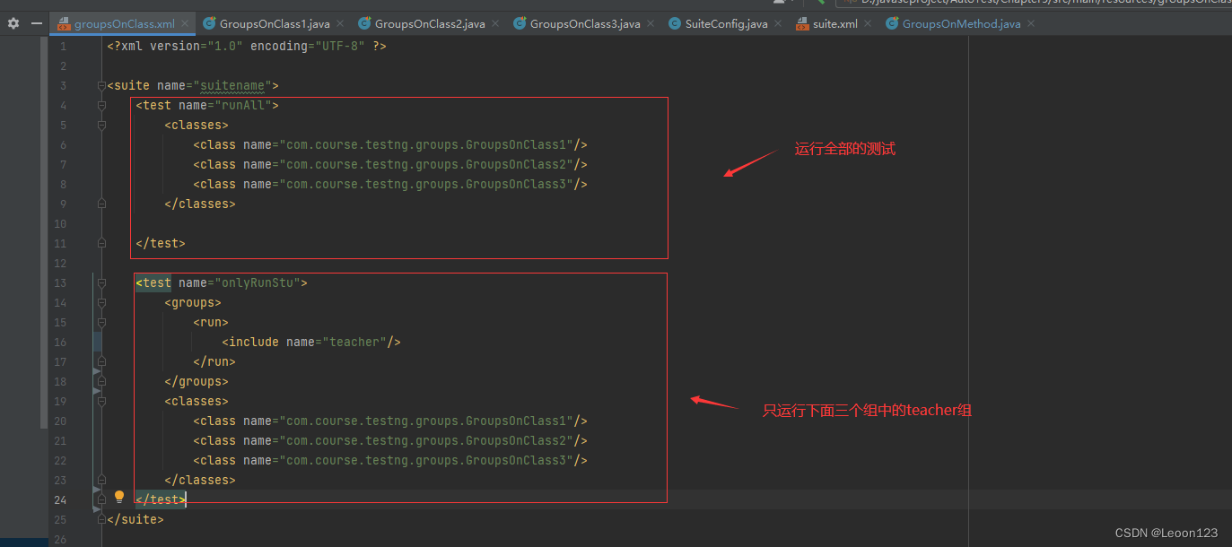Close the suite.xml tab
This screenshot has width=1232, height=547.
(867, 24)
